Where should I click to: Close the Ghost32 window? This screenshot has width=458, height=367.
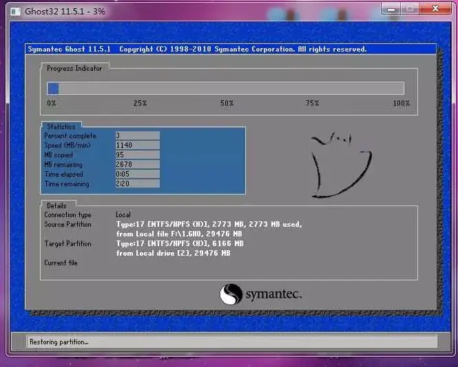[x=435, y=9]
